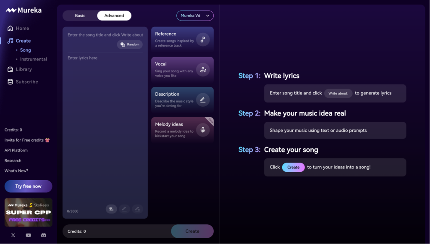Click the gift icon beside Invite
Image resolution: width=430 pixels, height=244 pixels.
click(x=47, y=140)
